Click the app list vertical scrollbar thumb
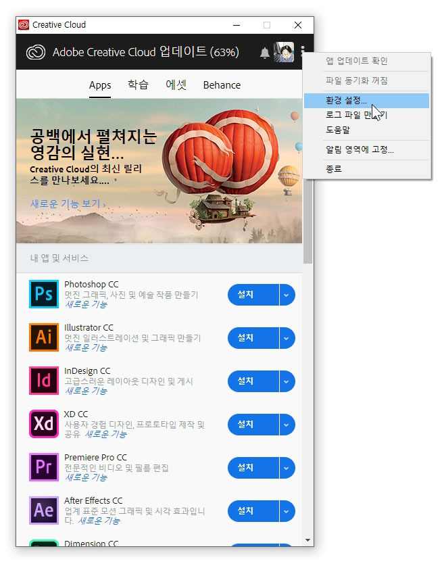This screenshot has width=444, height=574. (307, 220)
